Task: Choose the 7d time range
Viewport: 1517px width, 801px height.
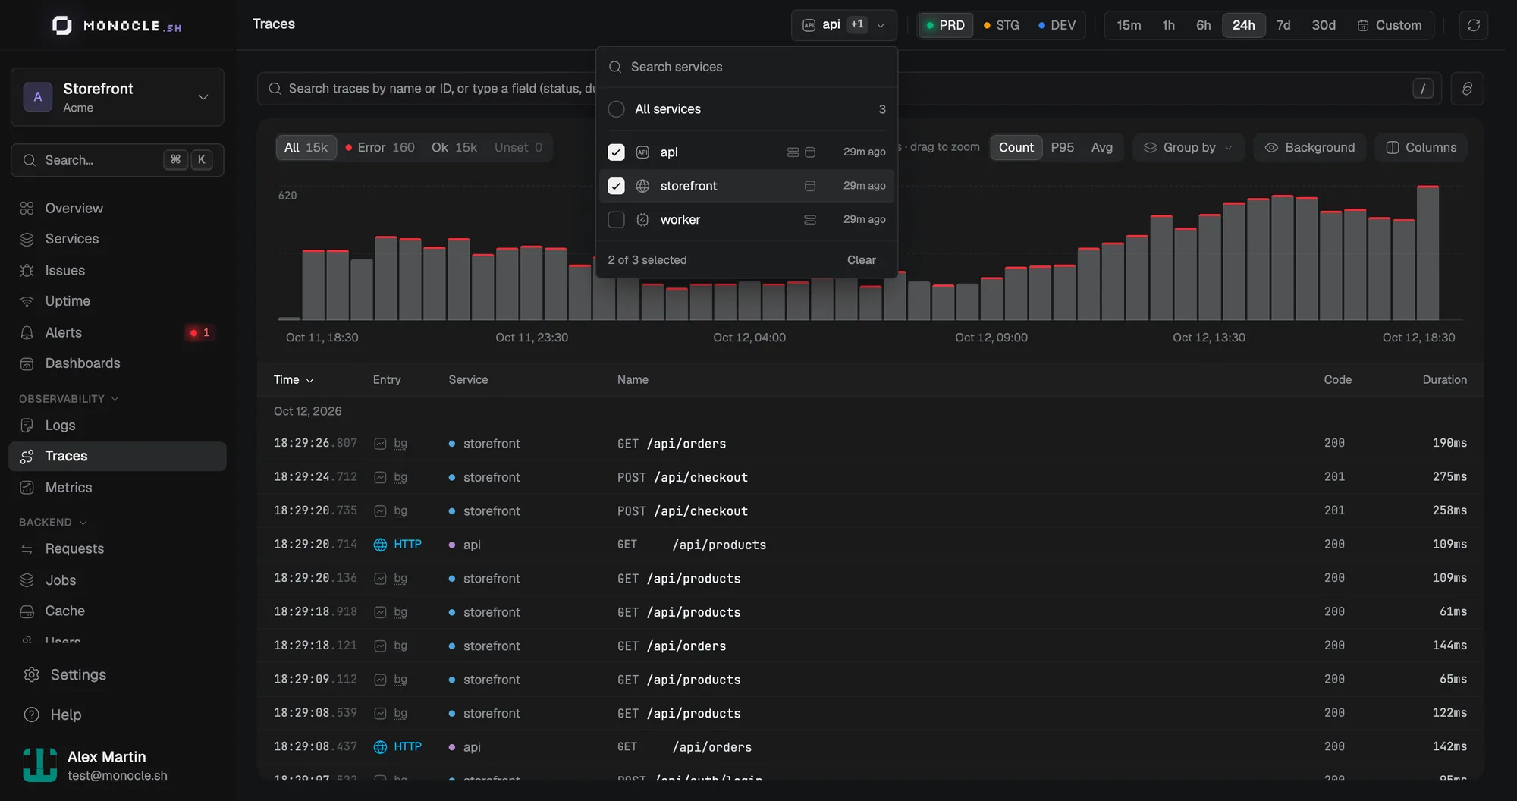Action: [x=1283, y=25]
